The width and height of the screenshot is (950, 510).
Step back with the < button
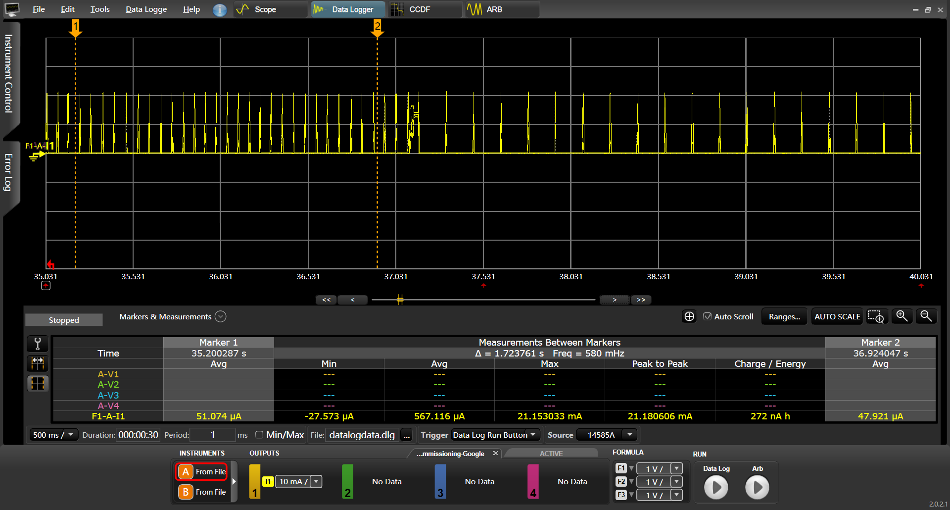[x=353, y=300]
